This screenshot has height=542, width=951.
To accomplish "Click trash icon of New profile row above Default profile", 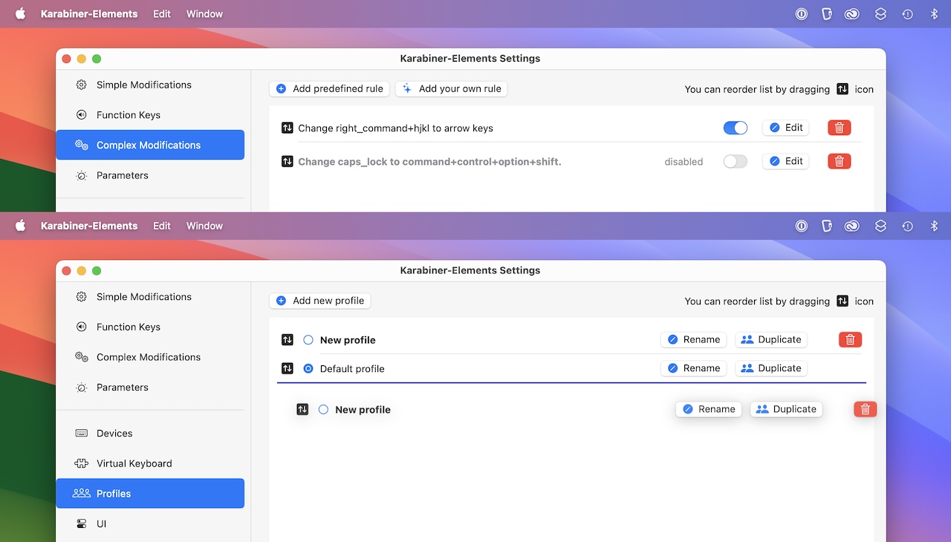I will (x=851, y=339).
